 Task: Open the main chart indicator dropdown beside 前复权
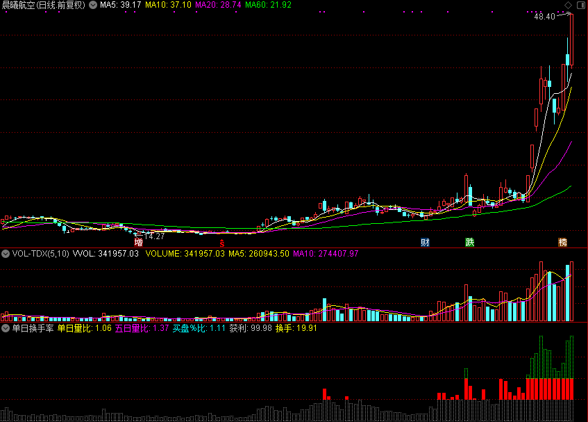tap(93, 5)
